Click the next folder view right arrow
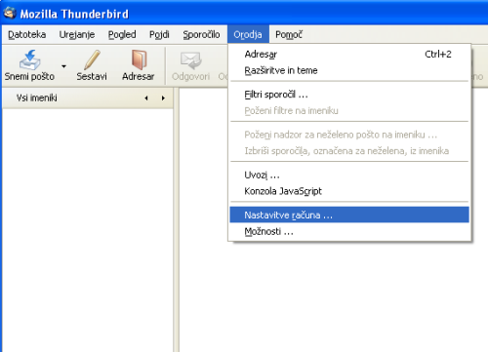This screenshot has height=352, width=488. pos(163,98)
